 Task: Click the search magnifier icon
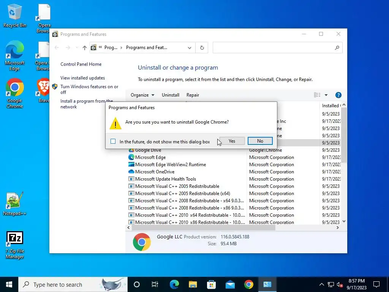tap(337, 48)
